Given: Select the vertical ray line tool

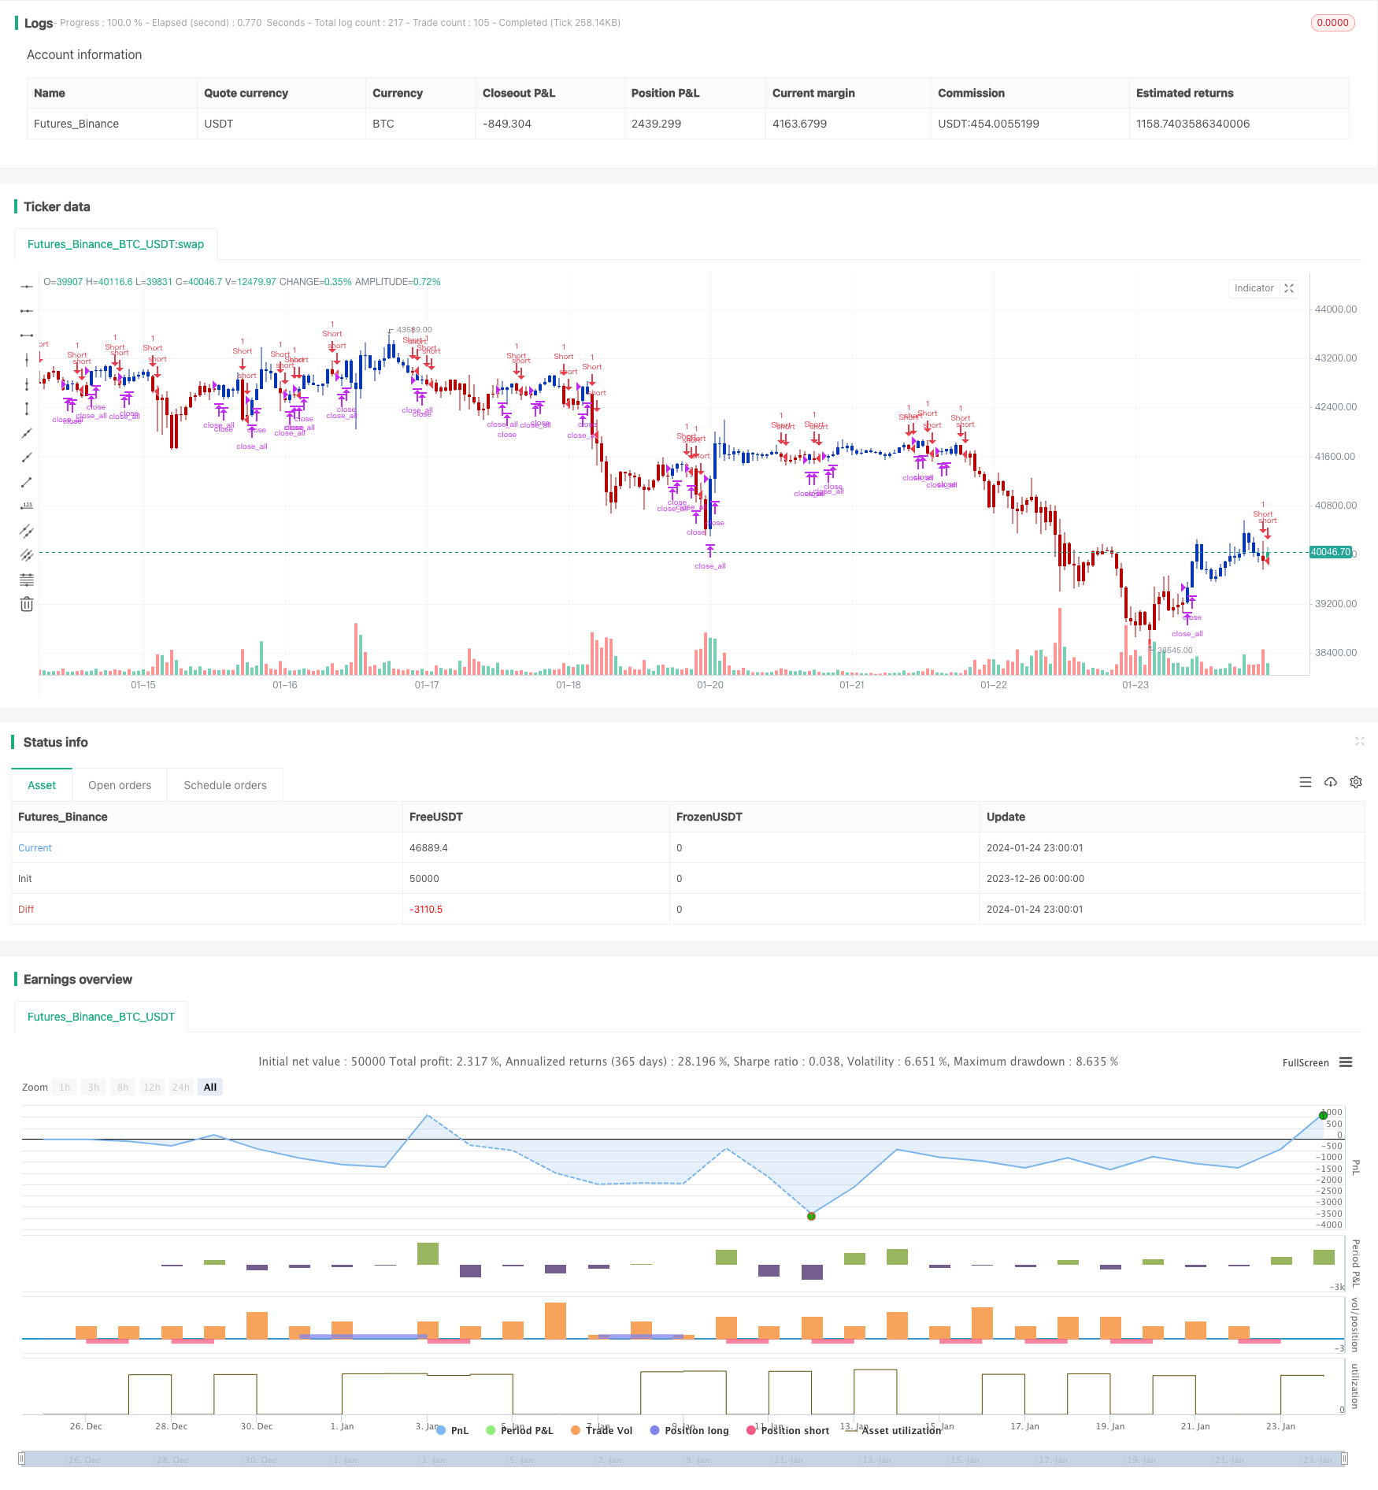Looking at the screenshot, I should click(27, 384).
